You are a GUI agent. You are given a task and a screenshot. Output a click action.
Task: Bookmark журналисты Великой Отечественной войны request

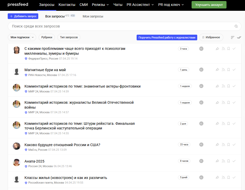click(x=229, y=102)
